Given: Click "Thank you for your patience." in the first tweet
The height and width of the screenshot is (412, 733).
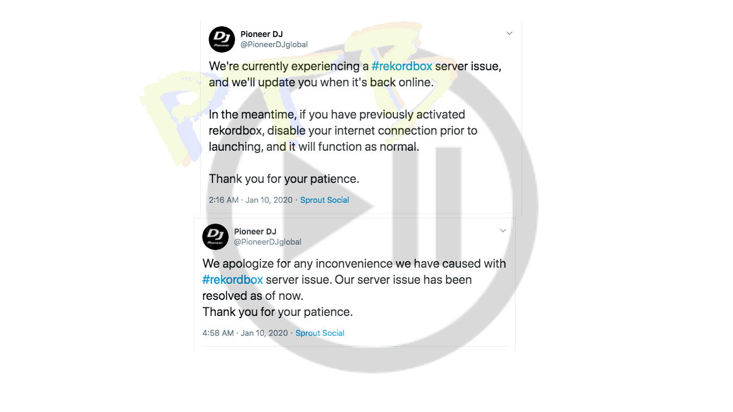Looking at the screenshot, I should (284, 179).
